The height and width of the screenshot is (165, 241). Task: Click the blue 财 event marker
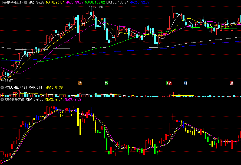pyautogui.click(x=185, y=83)
